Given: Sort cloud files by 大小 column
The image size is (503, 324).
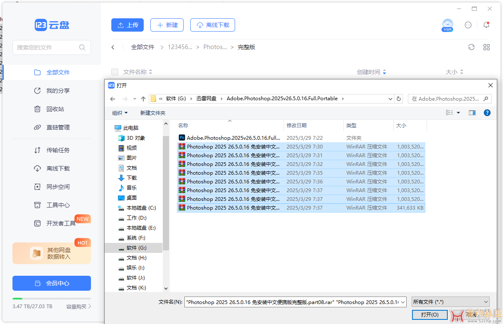Looking at the screenshot, I should (454, 72).
